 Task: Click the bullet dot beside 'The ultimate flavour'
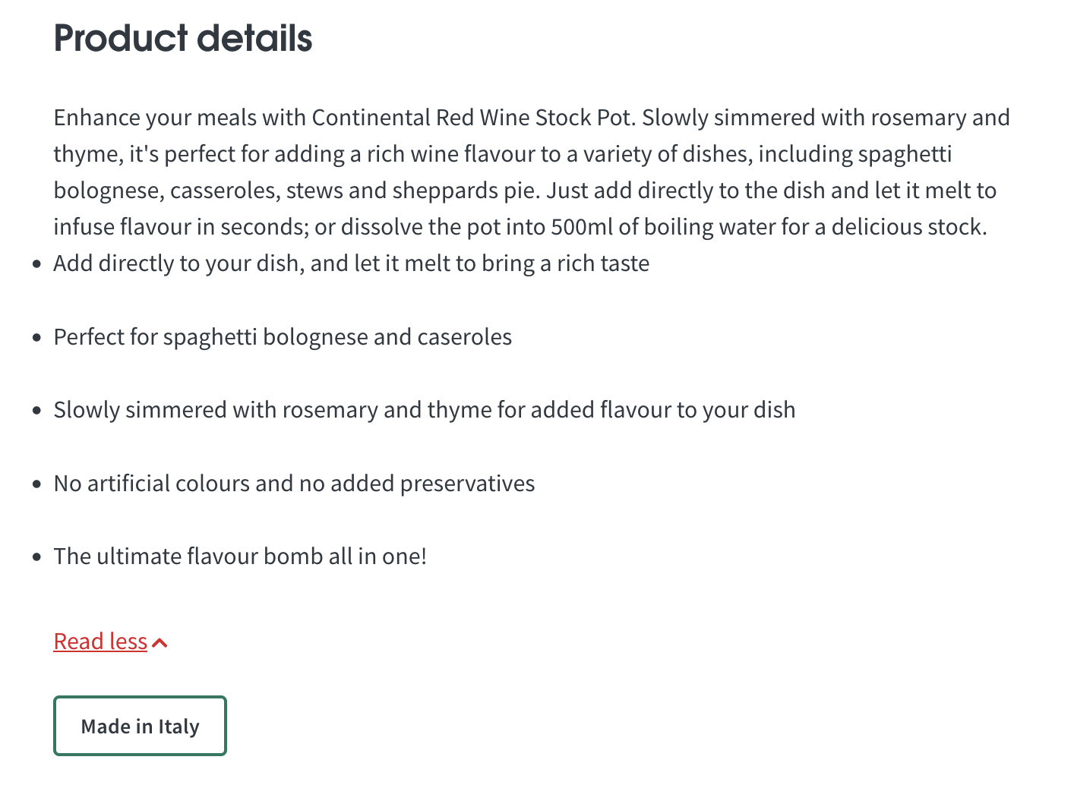coord(37,557)
